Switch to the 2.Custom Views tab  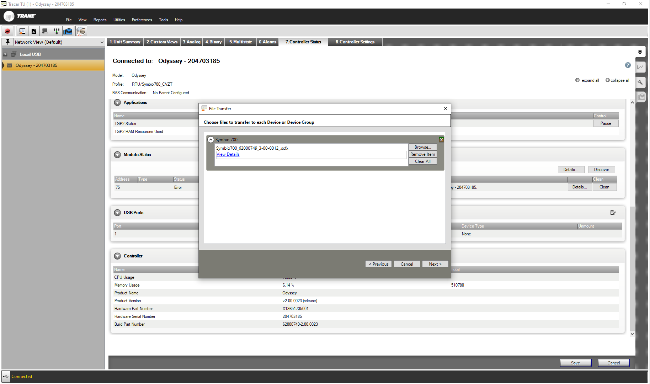click(162, 42)
